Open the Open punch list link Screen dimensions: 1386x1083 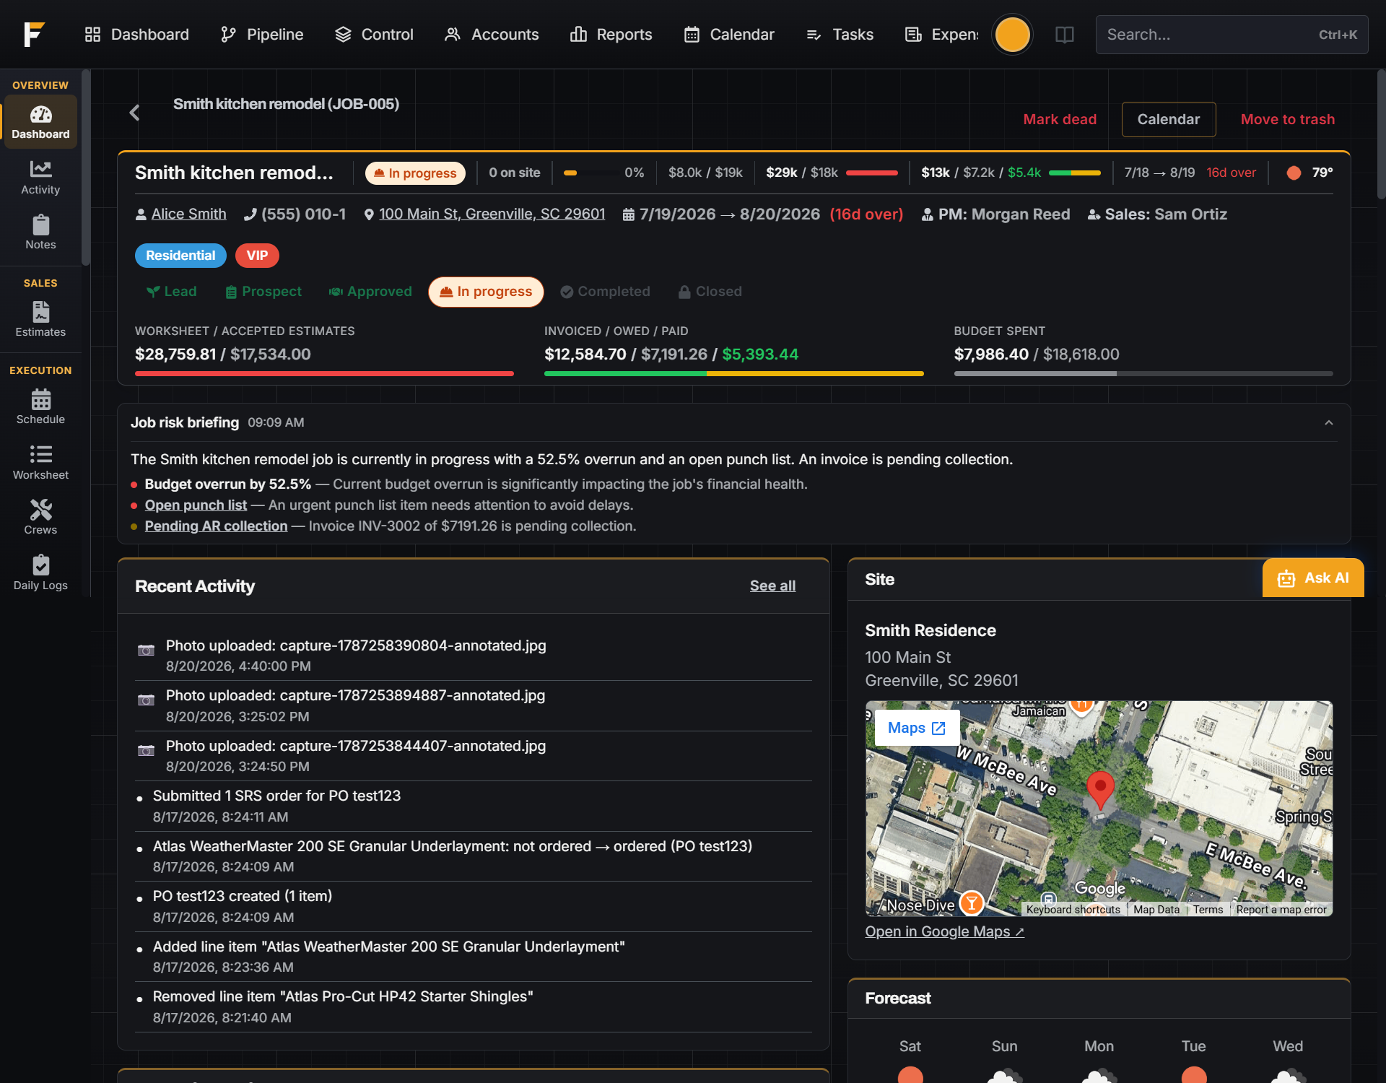coord(196,505)
